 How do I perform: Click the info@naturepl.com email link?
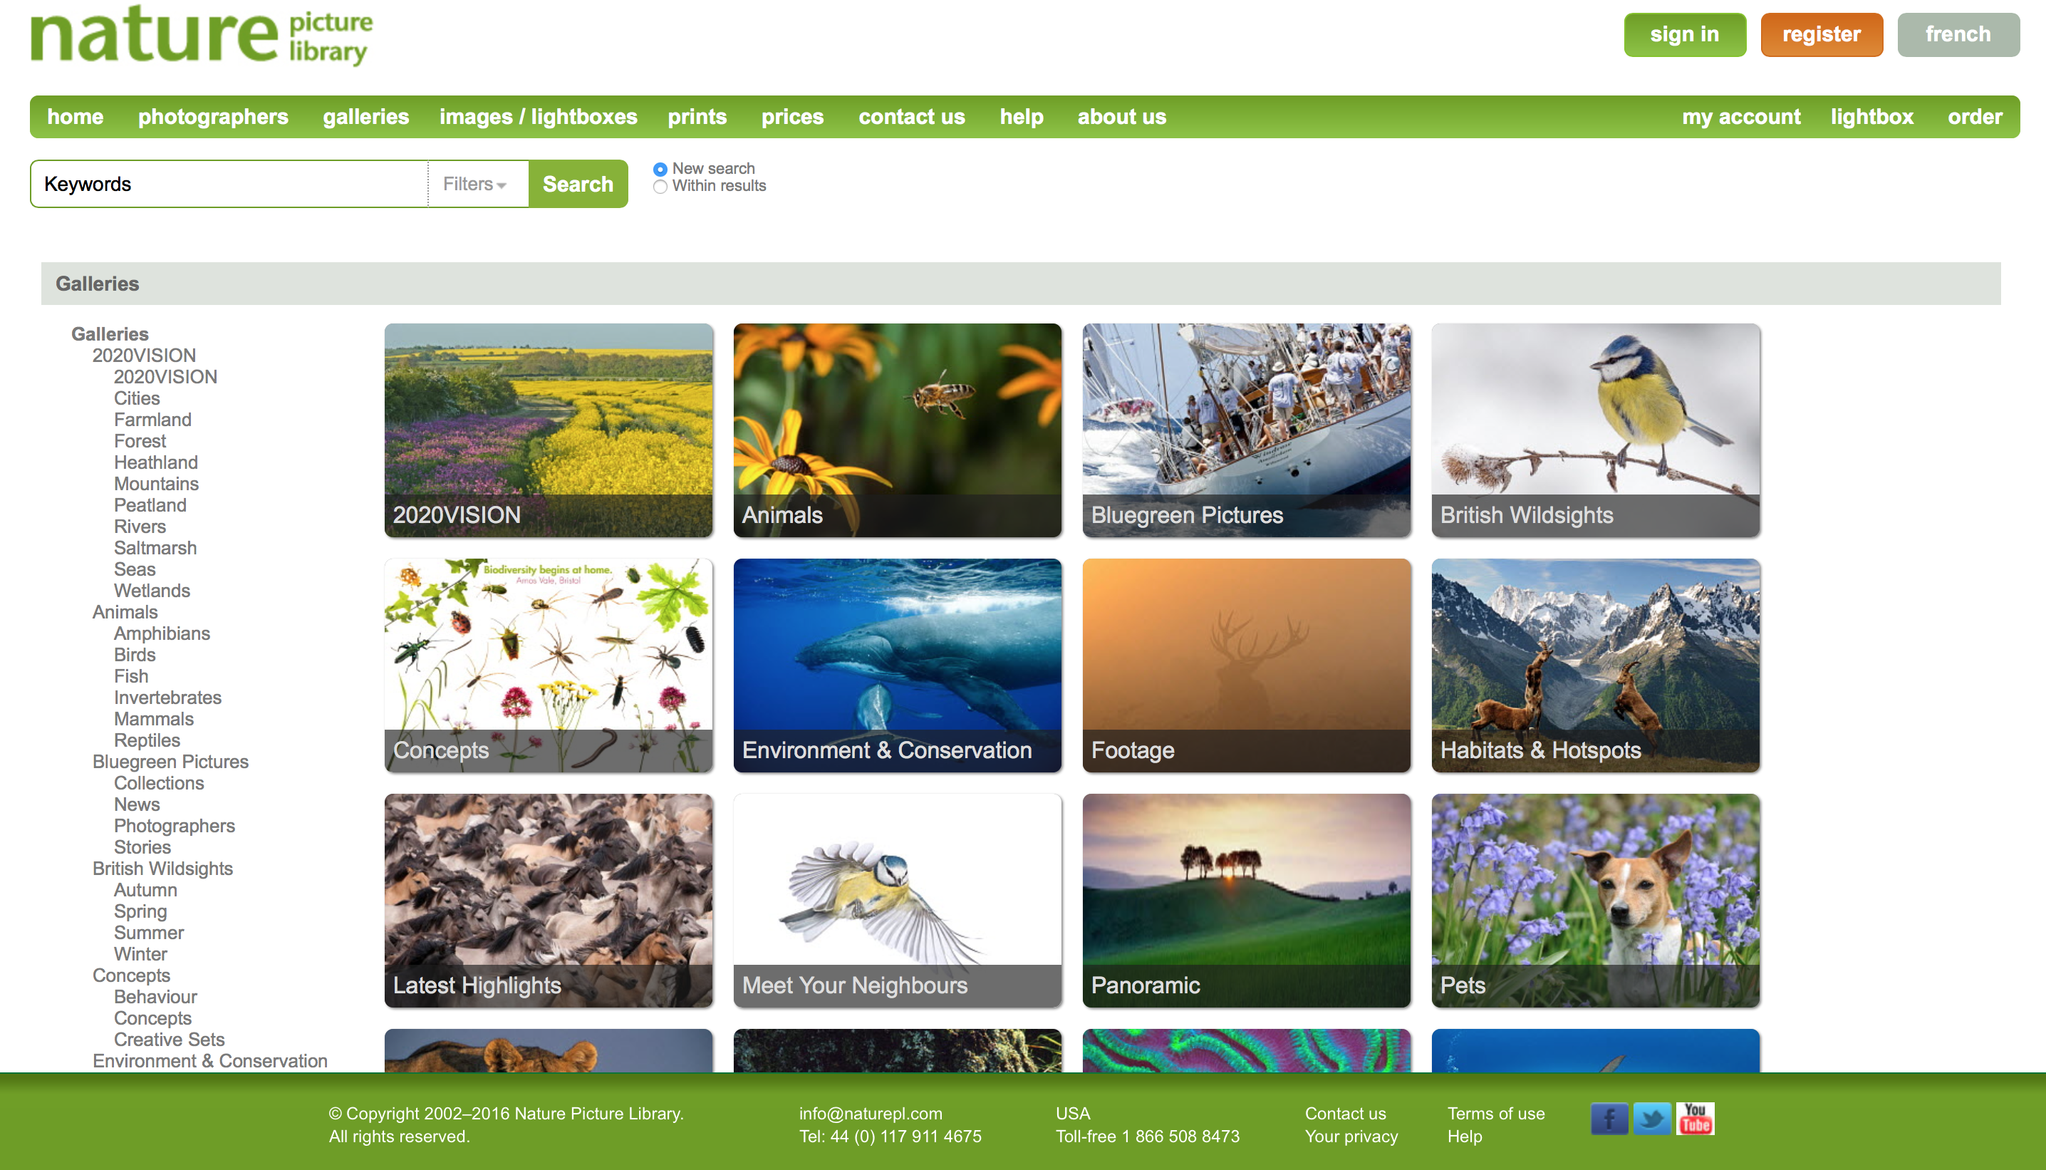click(x=870, y=1114)
